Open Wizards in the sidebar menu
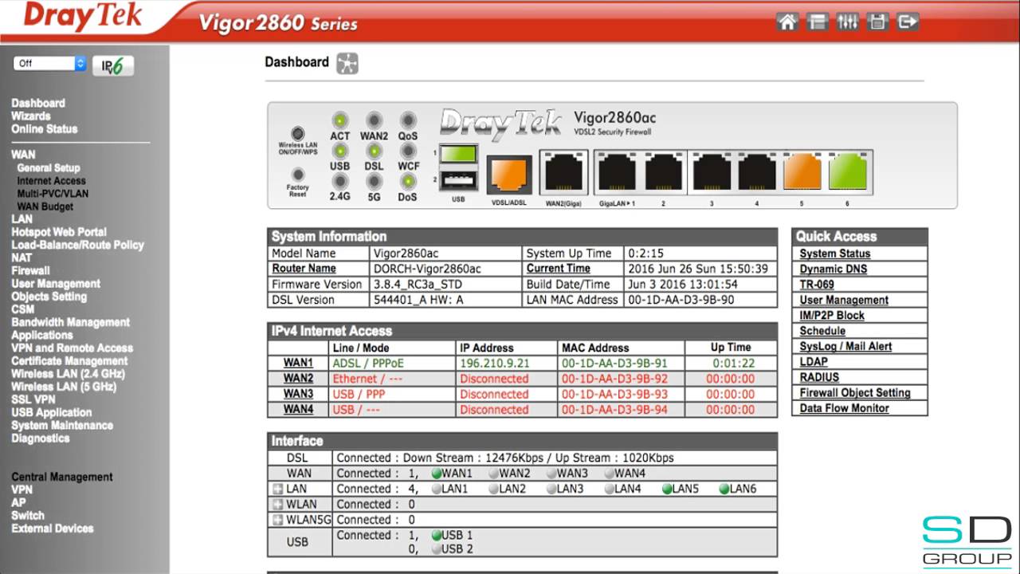Viewport: 1020px width, 574px height. pos(30,116)
